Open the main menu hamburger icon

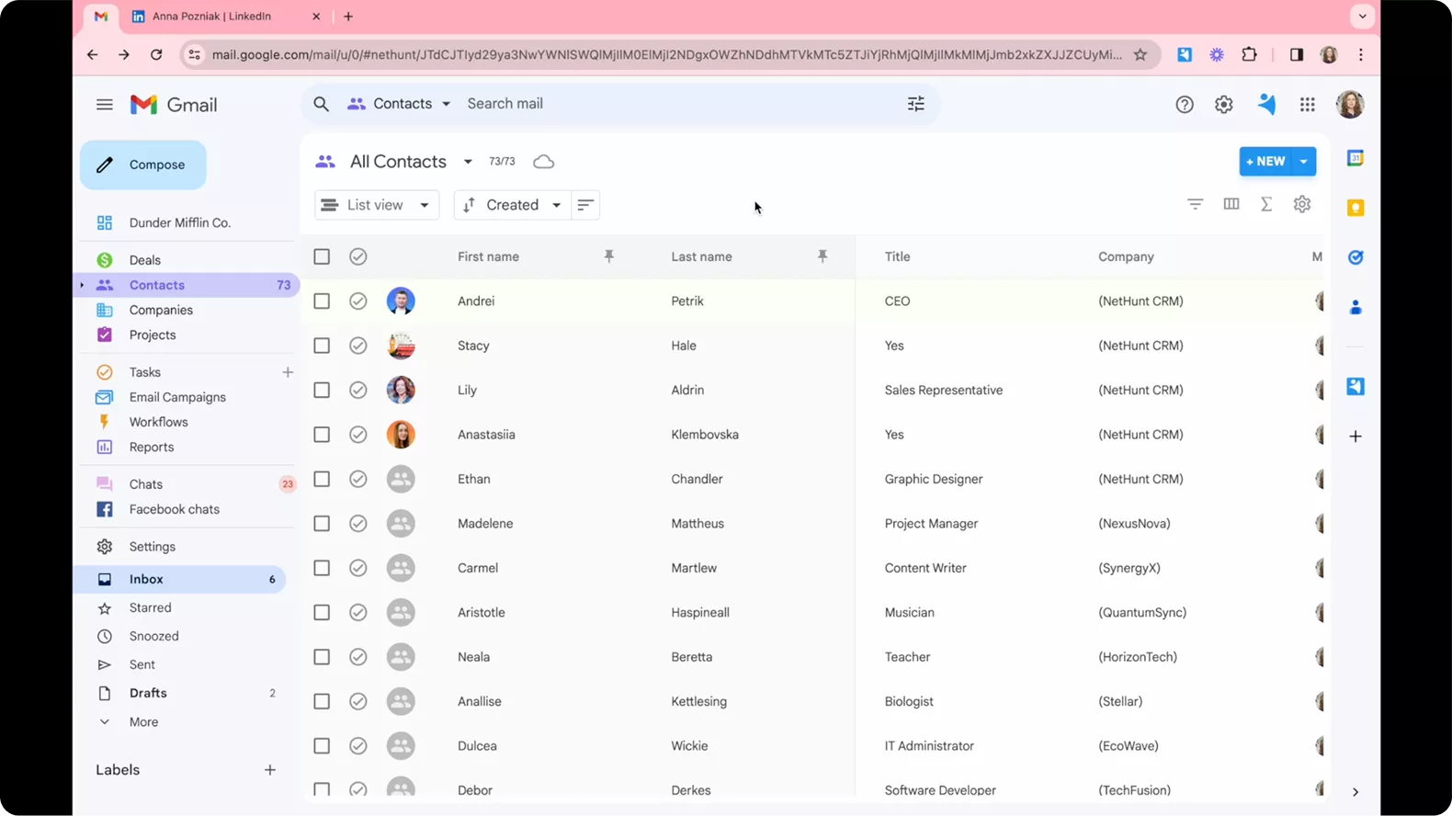pos(105,105)
